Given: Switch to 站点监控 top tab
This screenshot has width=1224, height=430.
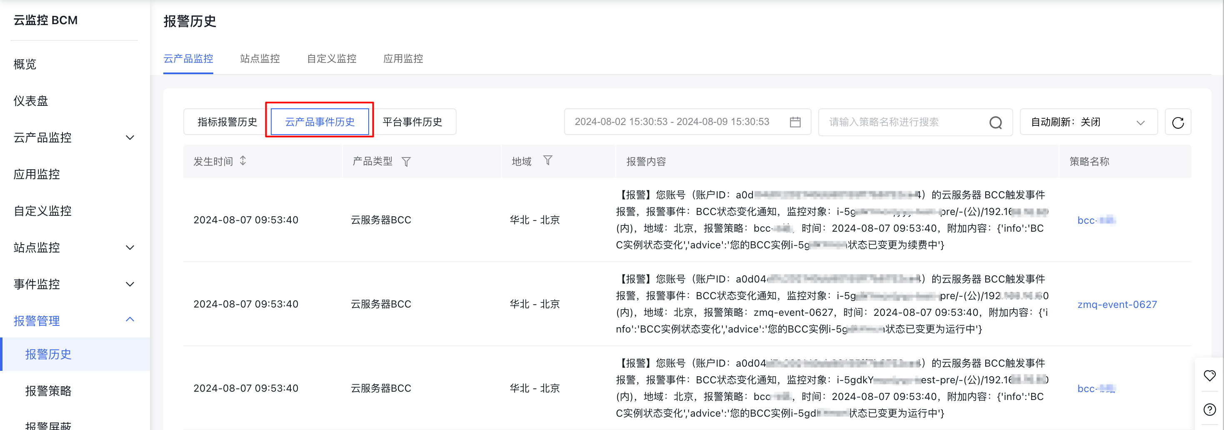Looking at the screenshot, I should click(260, 58).
